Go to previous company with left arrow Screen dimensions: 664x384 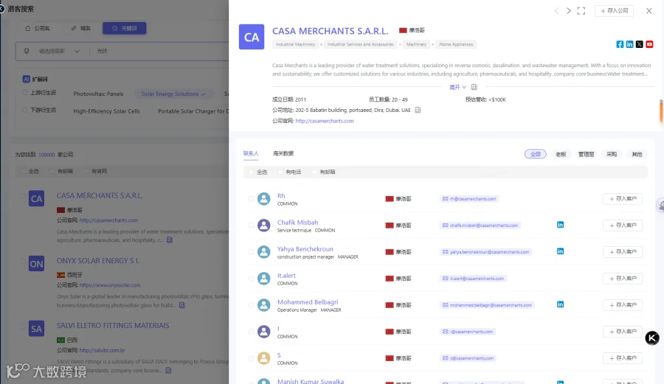[556, 11]
